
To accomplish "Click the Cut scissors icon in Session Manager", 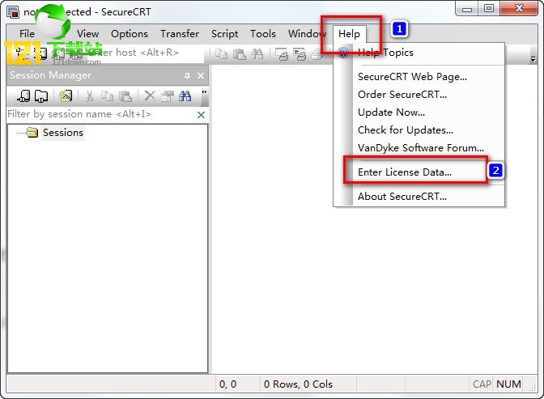I will coord(90,96).
